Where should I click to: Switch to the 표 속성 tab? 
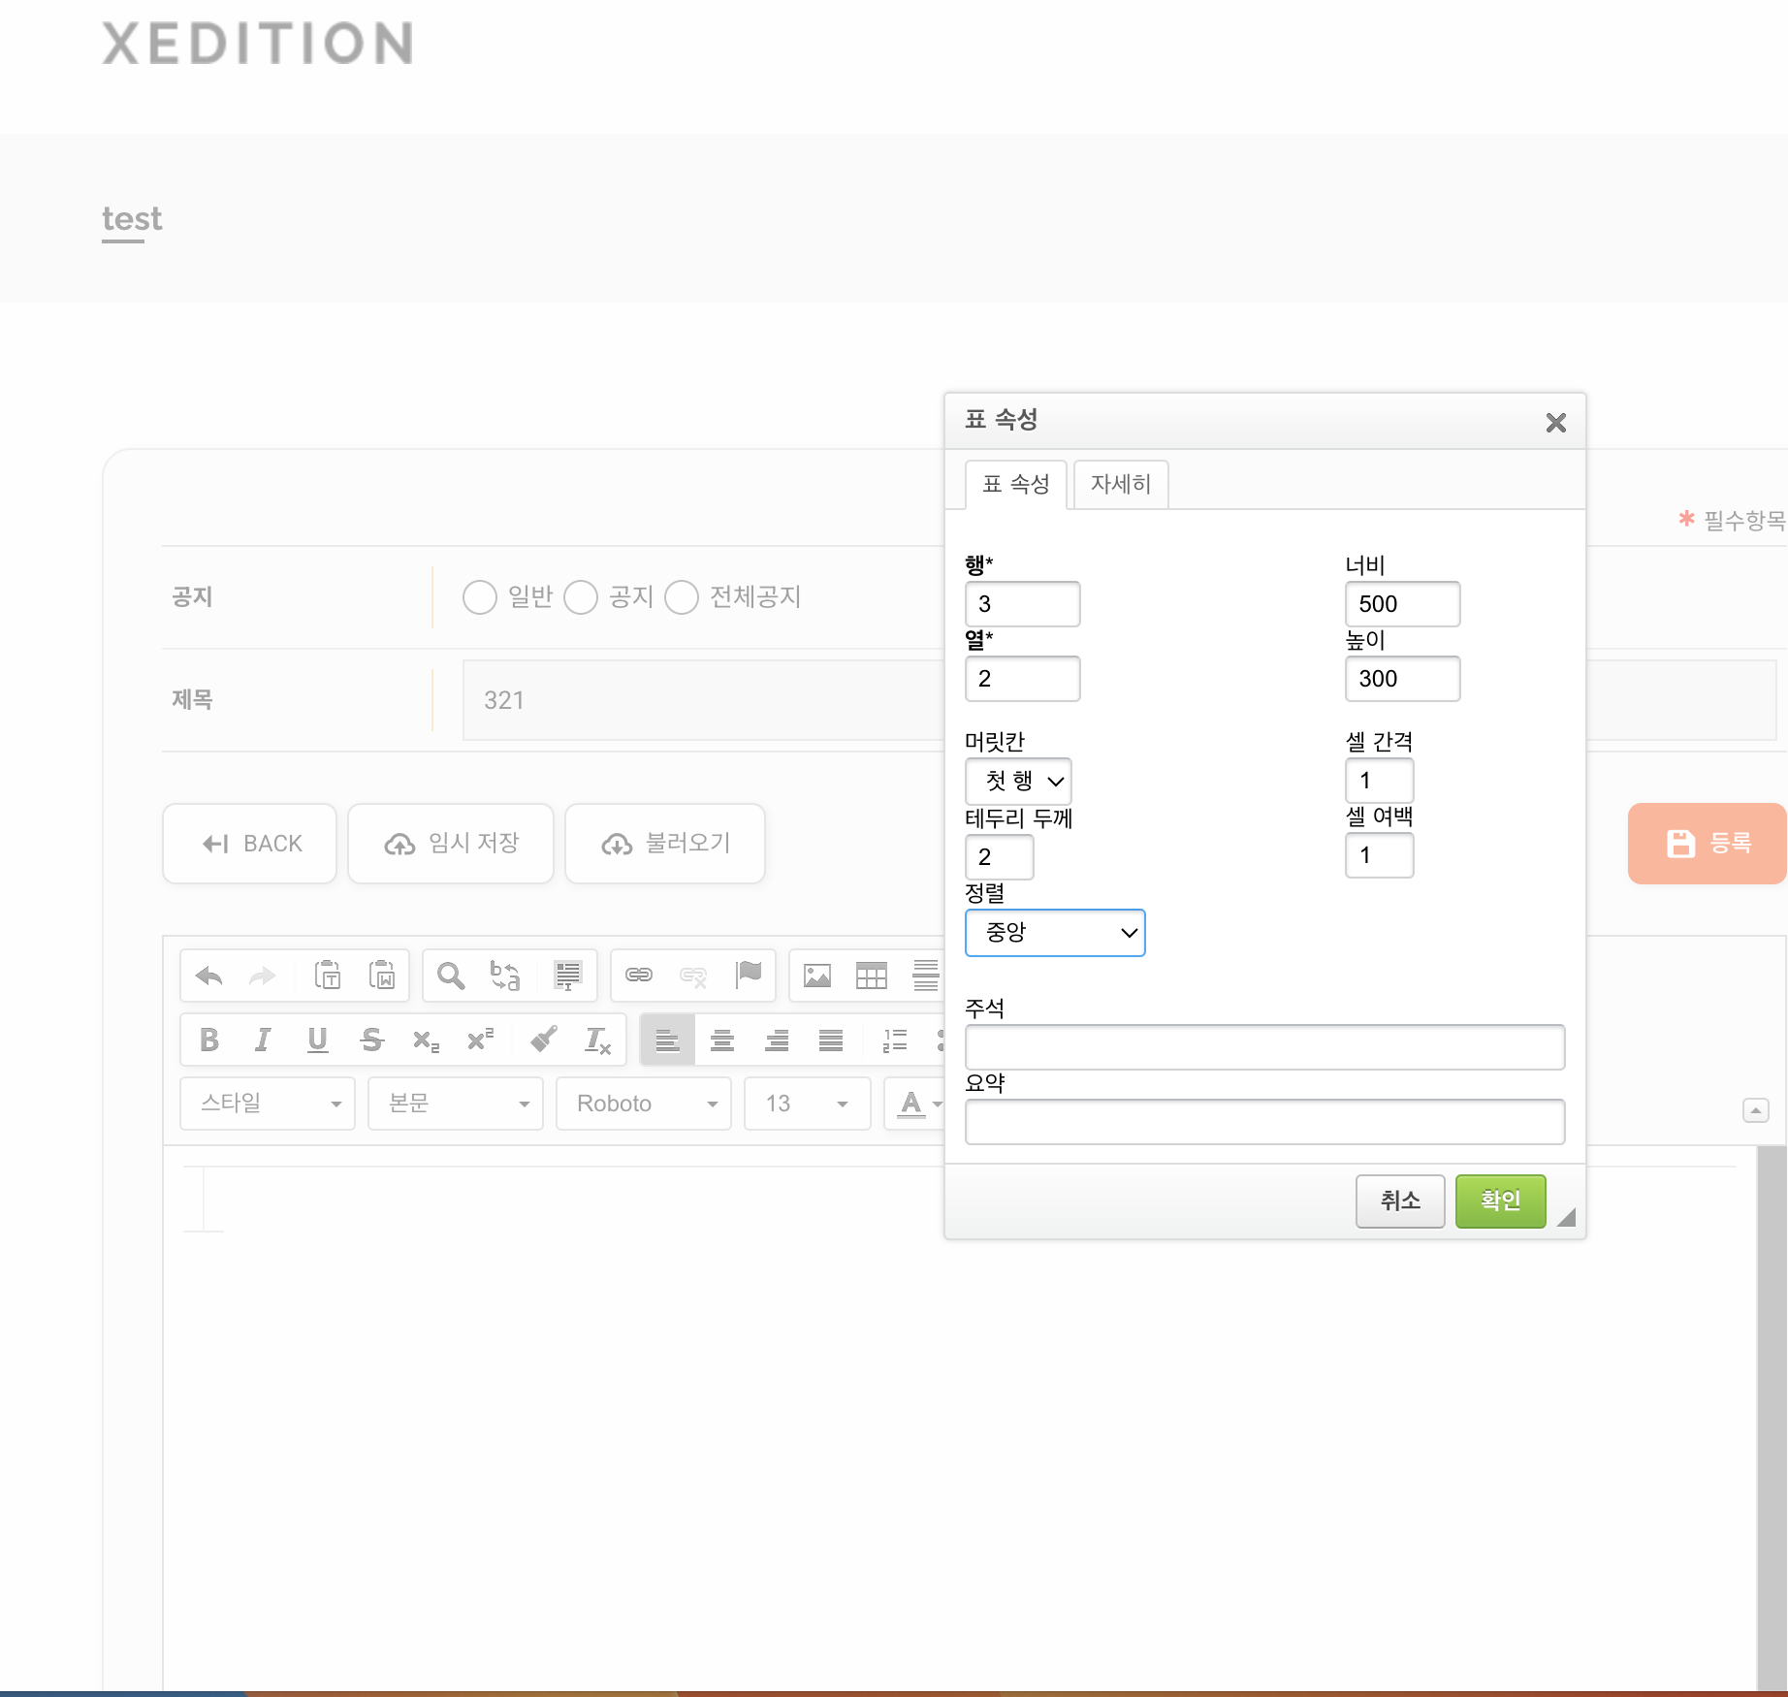[1016, 484]
